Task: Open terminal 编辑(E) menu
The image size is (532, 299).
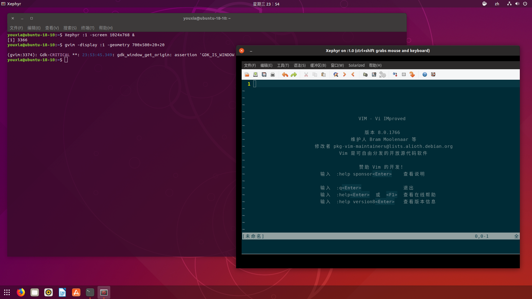Action: click(34, 28)
